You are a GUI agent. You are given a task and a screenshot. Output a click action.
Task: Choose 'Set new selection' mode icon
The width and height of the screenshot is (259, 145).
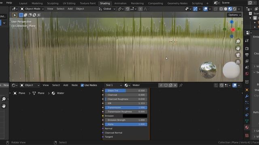(21, 15)
